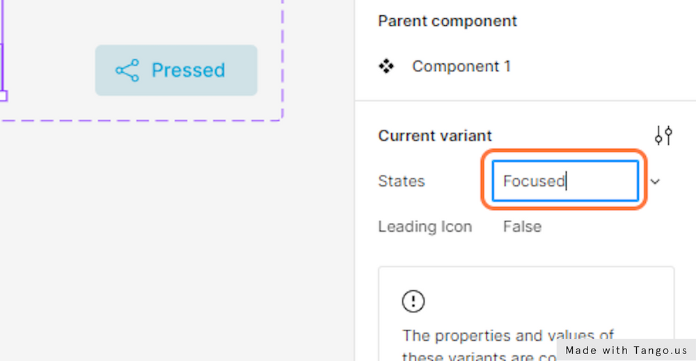Click the white selection handle at canvas edge
Screen dimensions: 696x361
3,96
